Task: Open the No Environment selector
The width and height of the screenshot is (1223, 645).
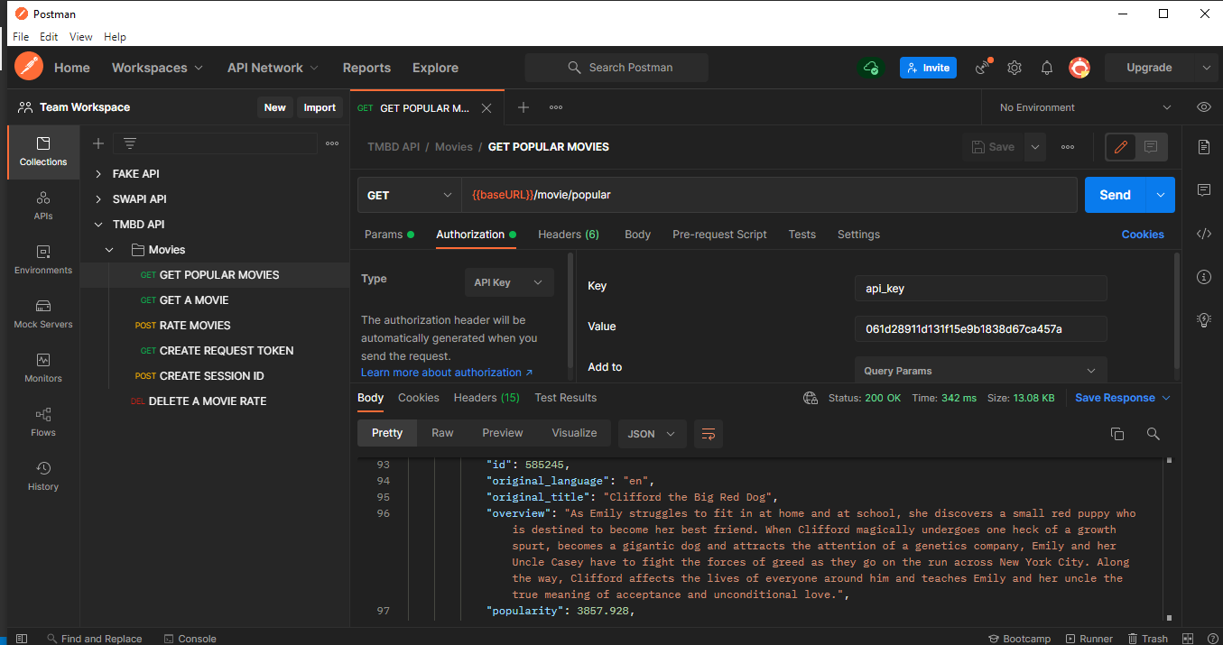Action: (x=1085, y=107)
